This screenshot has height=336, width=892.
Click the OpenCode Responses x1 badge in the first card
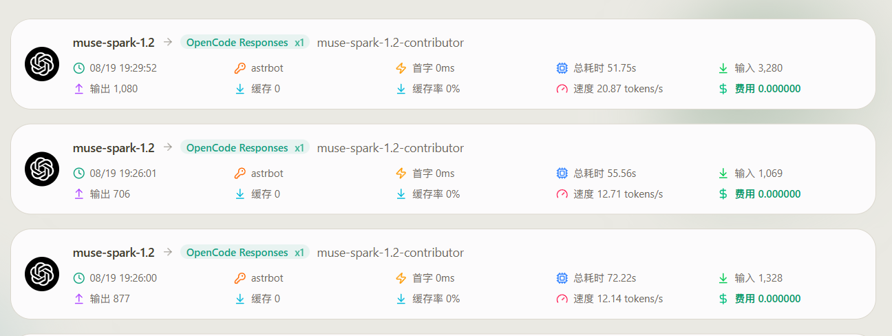[245, 43]
